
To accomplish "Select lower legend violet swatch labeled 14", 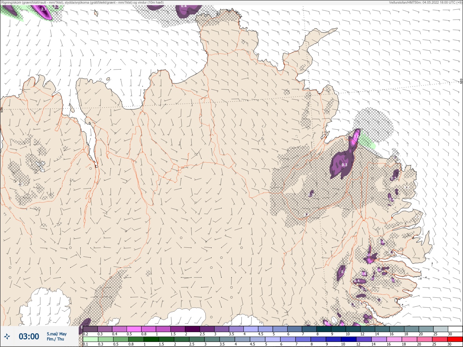I will click(379, 339).
